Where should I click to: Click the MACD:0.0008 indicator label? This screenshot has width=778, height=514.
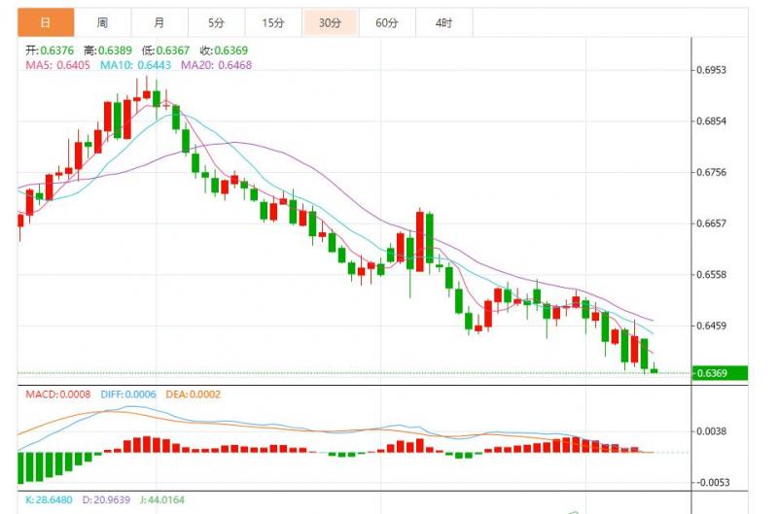(58, 394)
